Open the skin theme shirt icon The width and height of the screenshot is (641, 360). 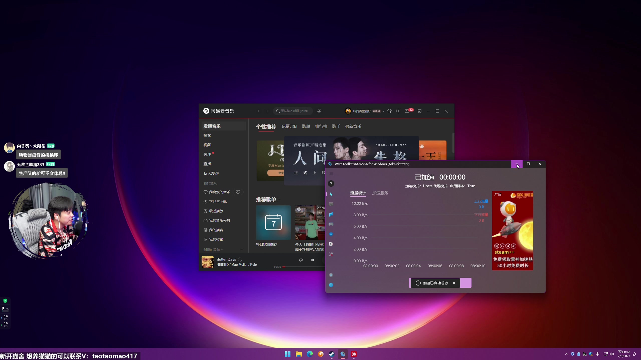[x=389, y=111]
